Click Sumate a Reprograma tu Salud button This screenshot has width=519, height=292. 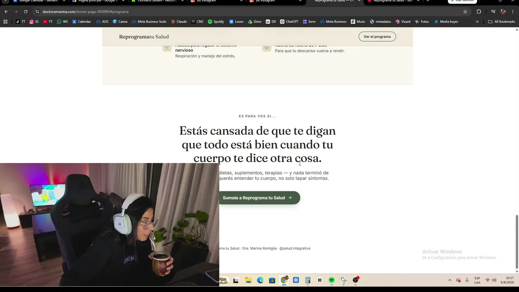(x=259, y=198)
